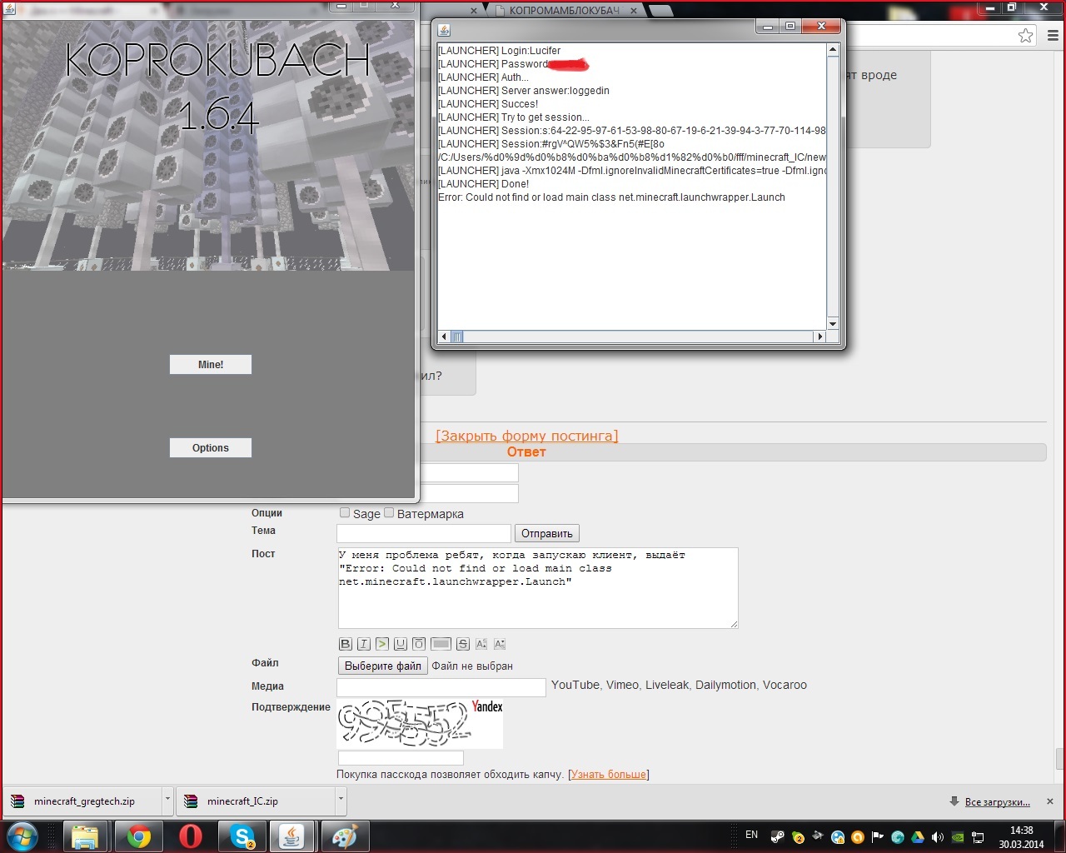Screen dimensions: 1066x853
Task: Open the taskbar clock and date
Action: pyautogui.click(x=1021, y=837)
